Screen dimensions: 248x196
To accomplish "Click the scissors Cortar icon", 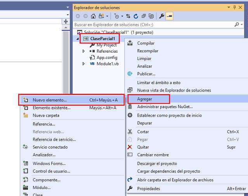I will [x=130, y=132].
